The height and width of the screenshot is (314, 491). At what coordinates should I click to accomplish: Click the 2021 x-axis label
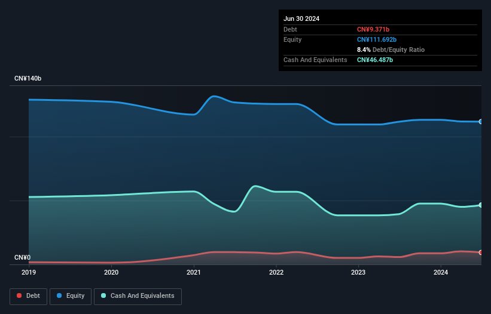tap(194, 272)
